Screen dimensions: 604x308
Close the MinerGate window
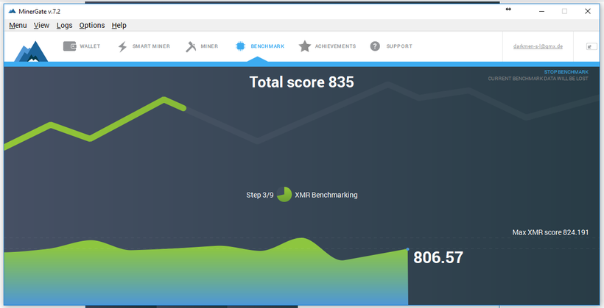click(x=588, y=11)
